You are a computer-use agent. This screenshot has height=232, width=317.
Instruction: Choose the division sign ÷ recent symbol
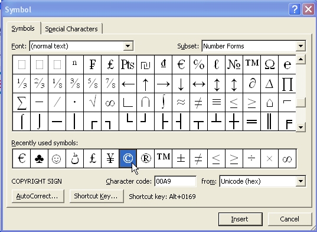(x=251, y=159)
